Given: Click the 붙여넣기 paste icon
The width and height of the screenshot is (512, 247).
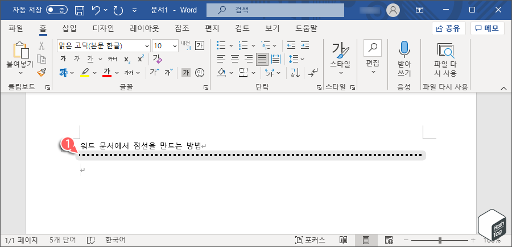Looking at the screenshot, I should tap(21, 50).
